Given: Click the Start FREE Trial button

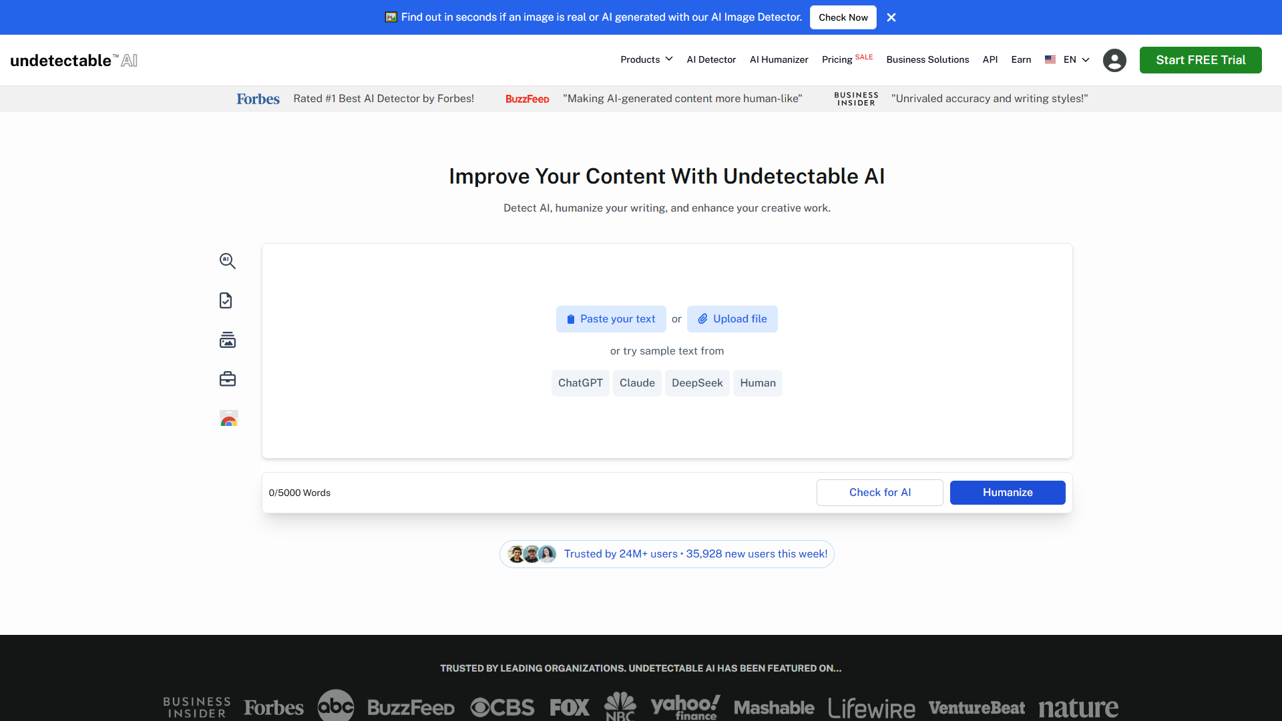Looking at the screenshot, I should 1201,60.
